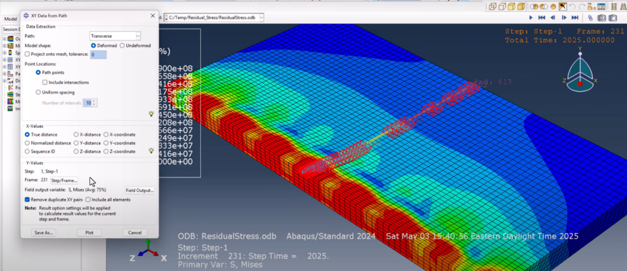Screen dimensions: 627x271
Task: Open the display group manager icon
Action: 591,6
